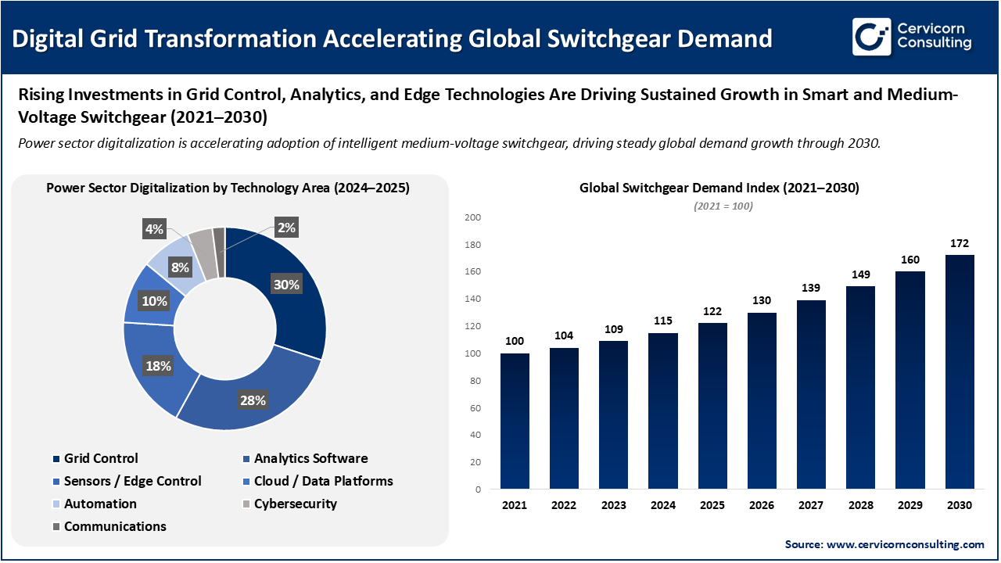1001x563 pixels.
Task: Select the 2021 baseline bar showing 100
Action: [515, 422]
